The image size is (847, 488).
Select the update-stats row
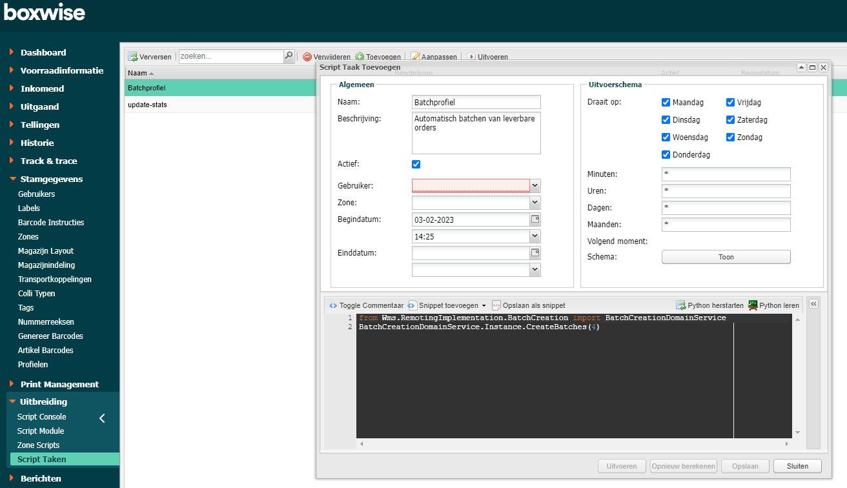click(219, 105)
